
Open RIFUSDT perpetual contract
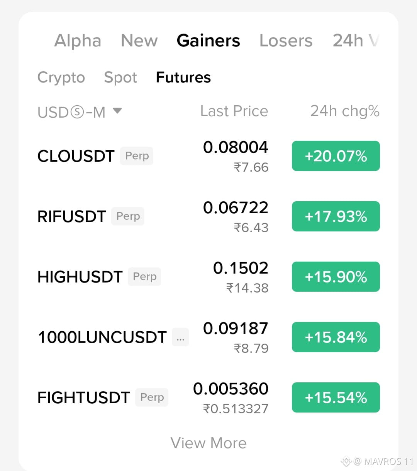(x=208, y=216)
